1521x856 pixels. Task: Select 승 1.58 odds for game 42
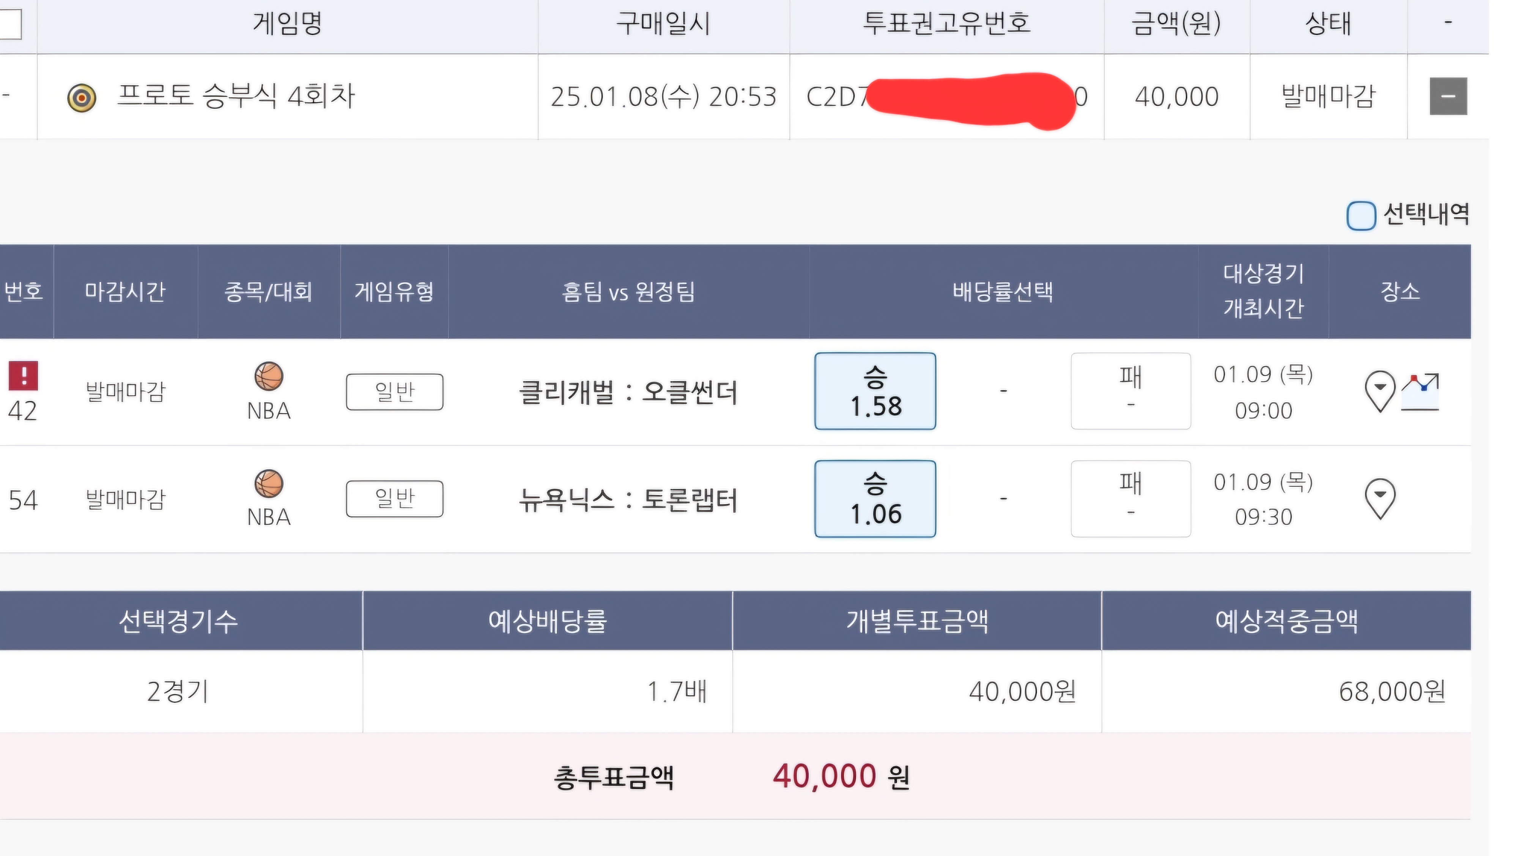[875, 391]
